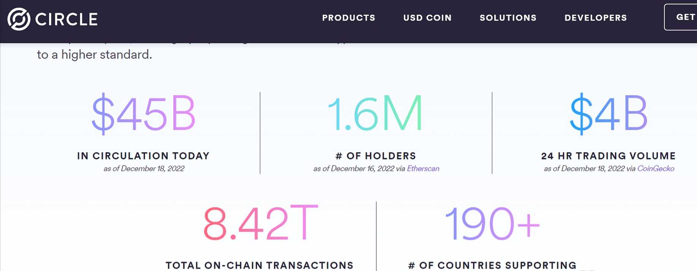This screenshot has width=697, height=271.
Task: Click the Circle logo icon
Action: pos(19,19)
